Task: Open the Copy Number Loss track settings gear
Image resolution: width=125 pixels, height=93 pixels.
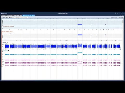Action: [14, 26]
